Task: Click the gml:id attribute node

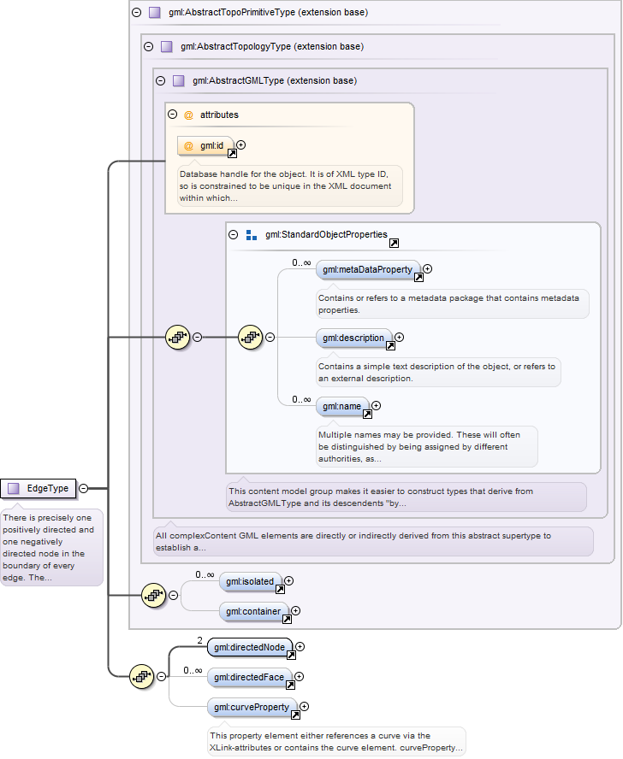Action: 205,145
